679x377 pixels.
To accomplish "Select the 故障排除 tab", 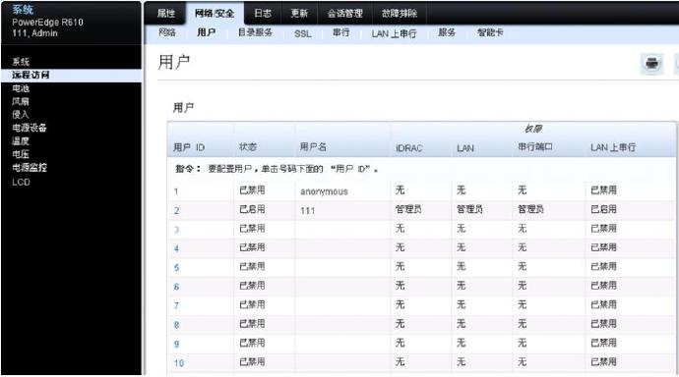I will (x=400, y=13).
